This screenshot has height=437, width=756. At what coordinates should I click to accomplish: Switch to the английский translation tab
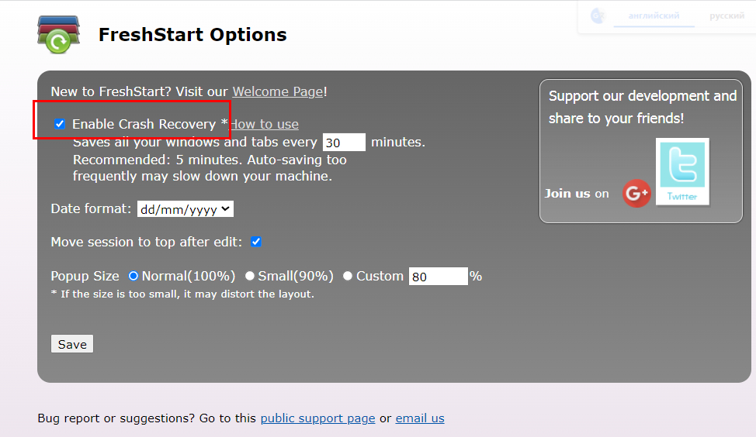pos(654,15)
